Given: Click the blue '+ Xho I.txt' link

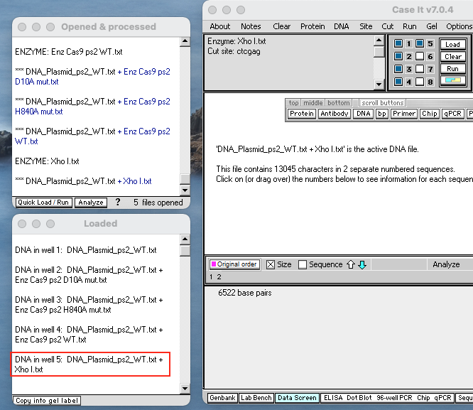Looking at the screenshot, I should (x=134, y=181).
